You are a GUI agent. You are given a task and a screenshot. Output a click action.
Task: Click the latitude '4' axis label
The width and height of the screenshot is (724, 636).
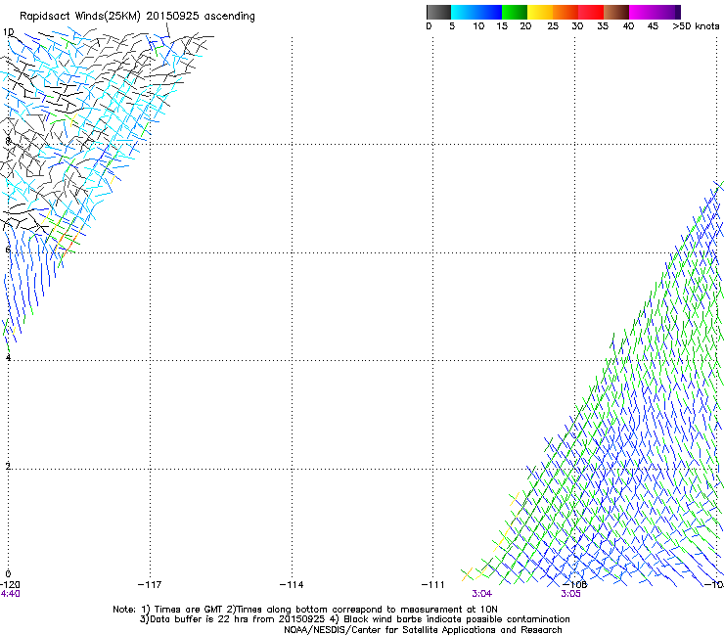pos(8,357)
